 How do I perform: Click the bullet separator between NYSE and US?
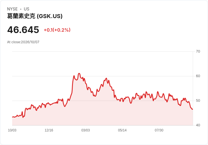[x=21, y=9]
